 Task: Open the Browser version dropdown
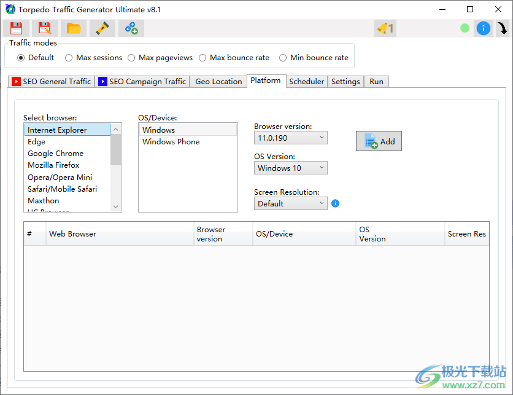(x=290, y=138)
